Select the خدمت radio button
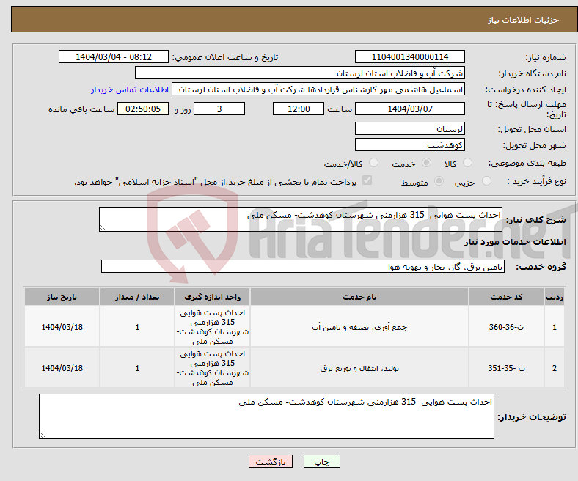The height and width of the screenshot is (481, 578). tap(426, 163)
